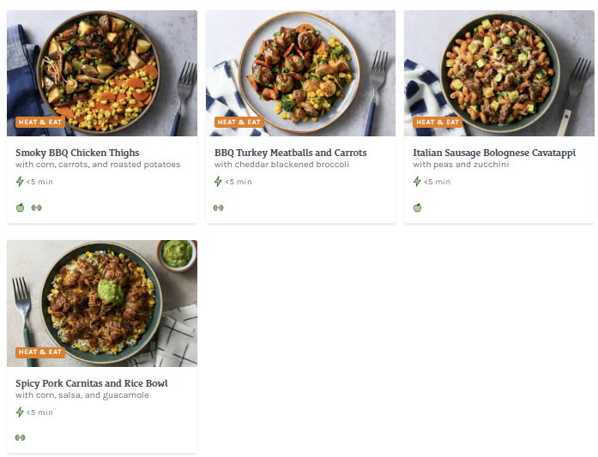Click Heat & Eat badge on Smoky BBQ Chicken
Screen dimensions: 598x457
[39, 123]
